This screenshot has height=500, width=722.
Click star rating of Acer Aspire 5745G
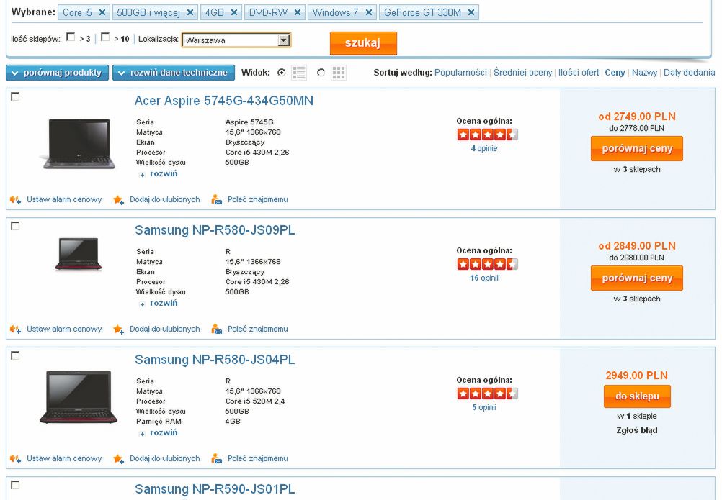point(487,135)
